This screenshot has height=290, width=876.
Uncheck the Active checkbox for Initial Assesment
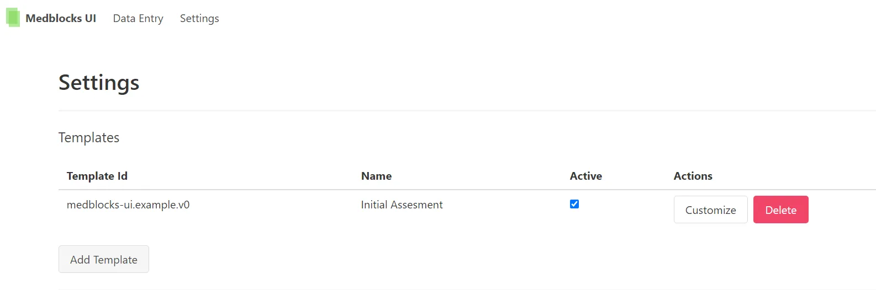[x=574, y=204]
